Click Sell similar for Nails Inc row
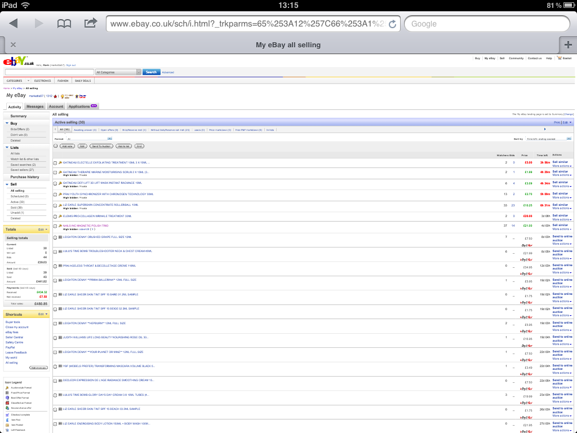The width and height of the screenshot is (577, 433). (560, 226)
